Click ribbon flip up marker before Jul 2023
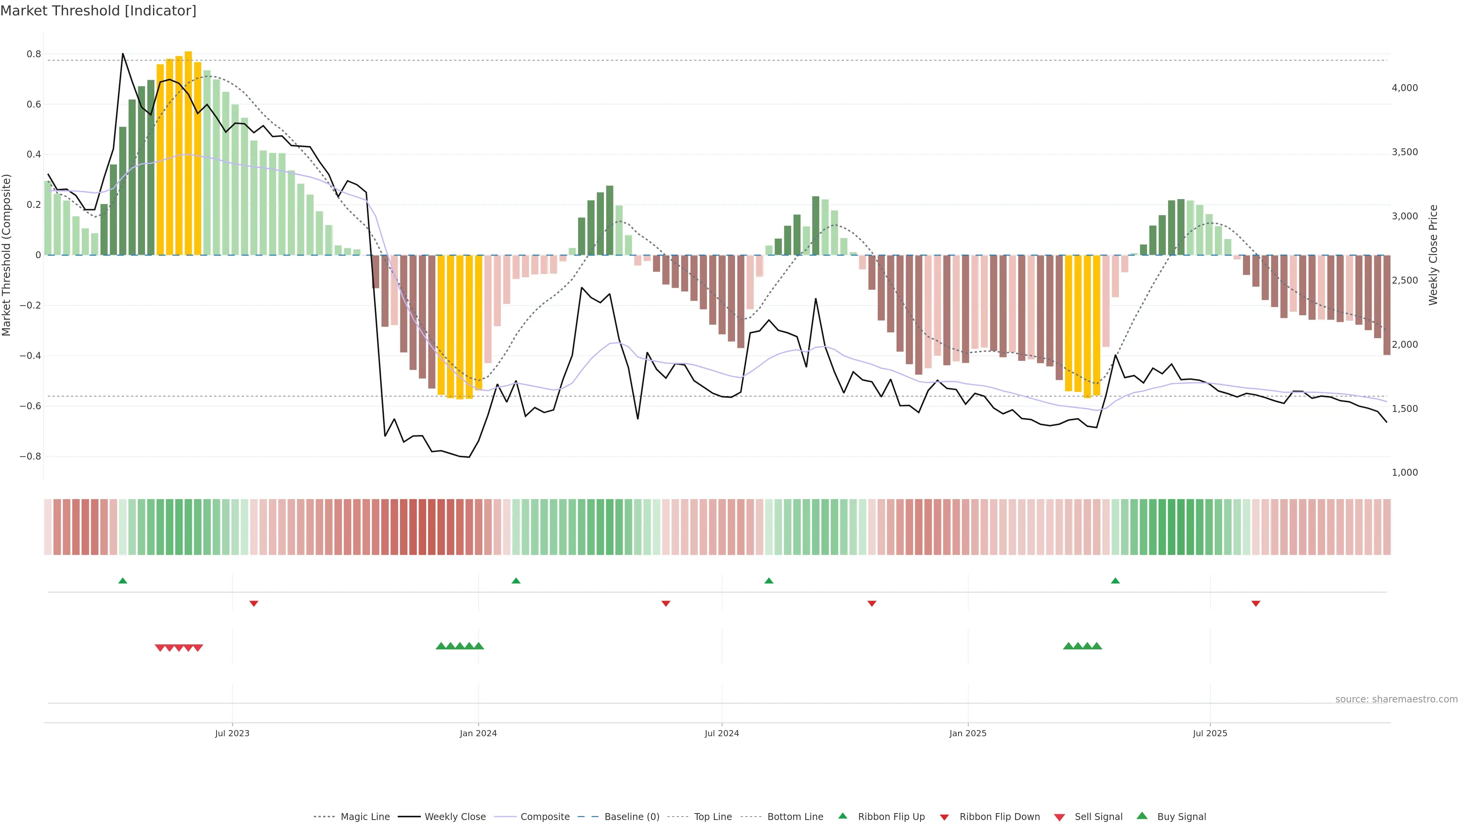Screen dimensions: 1477x830 pos(123,581)
